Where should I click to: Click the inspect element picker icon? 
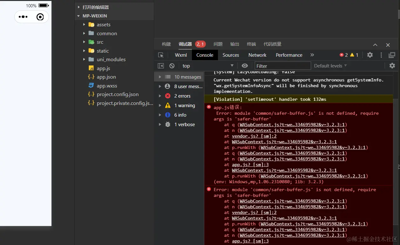click(161, 55)
